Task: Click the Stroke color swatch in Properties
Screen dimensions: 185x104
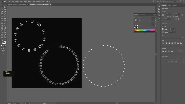Action: (x=163, y=29)
